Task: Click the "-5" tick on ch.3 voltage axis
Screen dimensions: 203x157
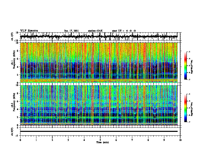Action: click(x=17, y=136)
